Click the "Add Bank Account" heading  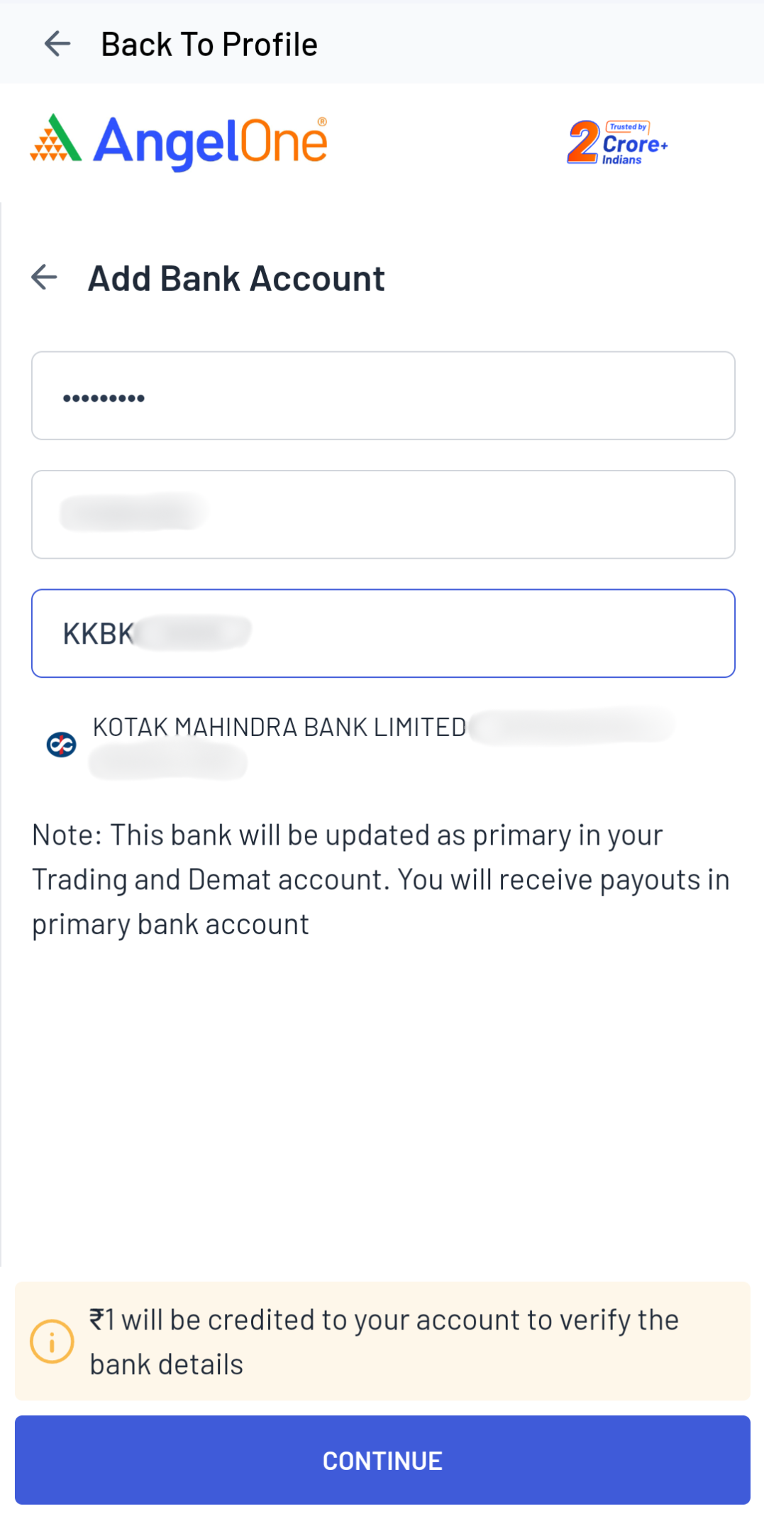pyautogui.click(x=236, y=278)
